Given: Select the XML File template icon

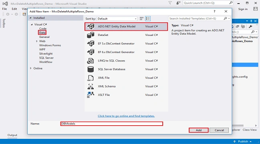Looking at the screenshot, I should pos(91,78).
